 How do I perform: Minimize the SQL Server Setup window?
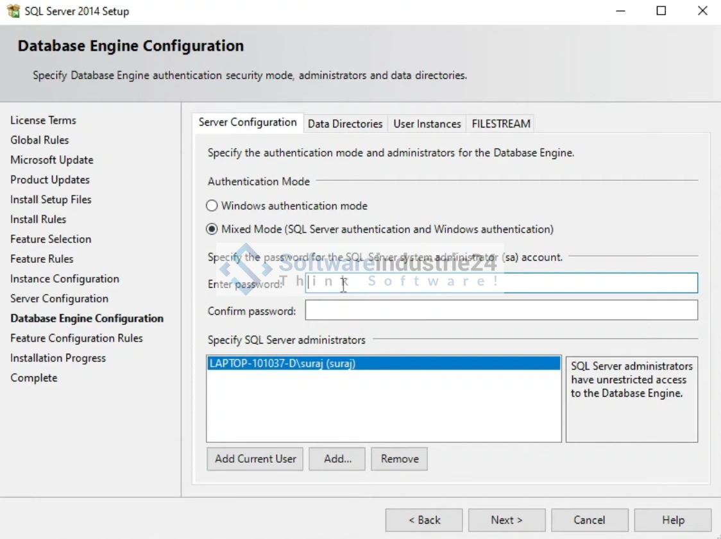tap(620, 11)
